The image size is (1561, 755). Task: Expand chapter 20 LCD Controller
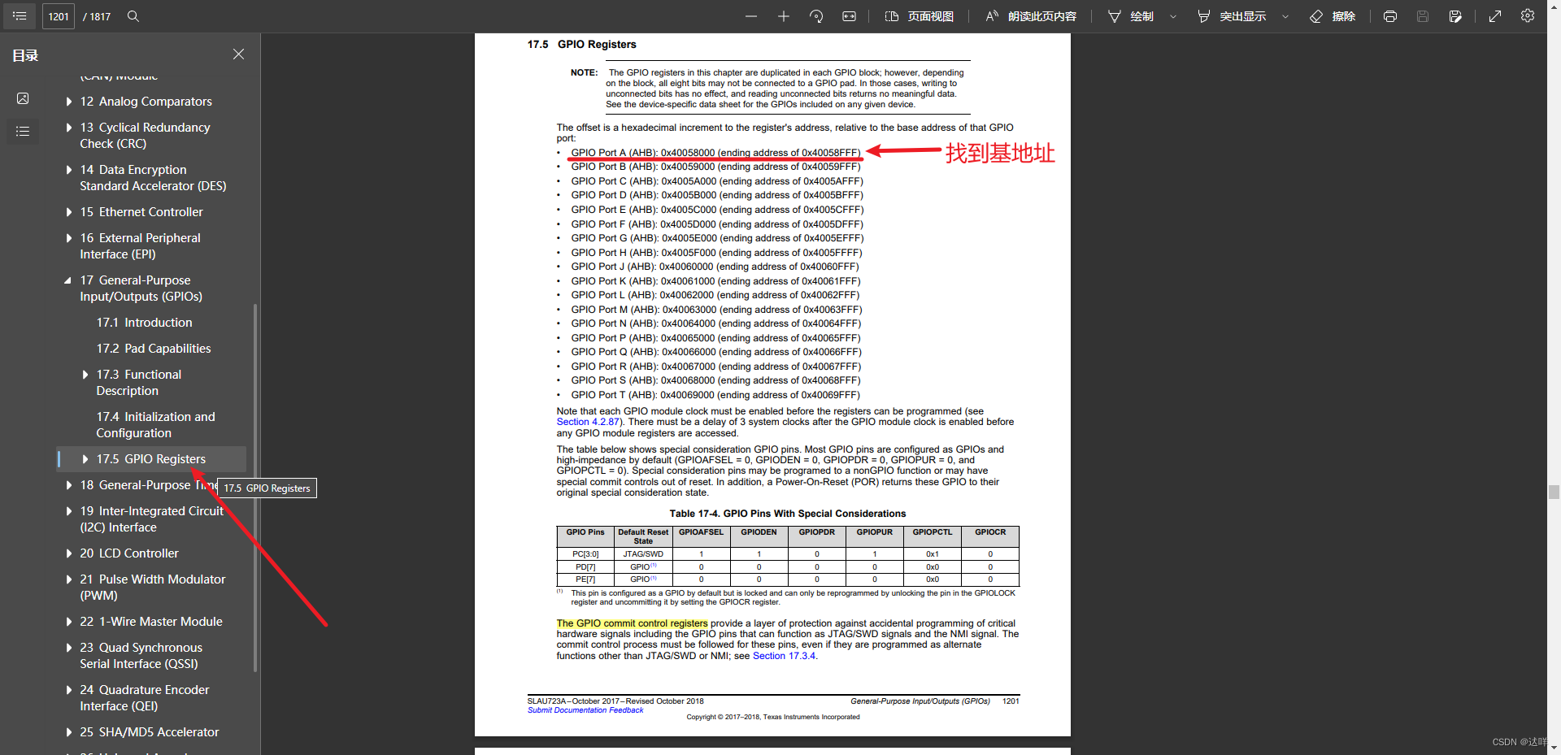click(x=69, y=553)
